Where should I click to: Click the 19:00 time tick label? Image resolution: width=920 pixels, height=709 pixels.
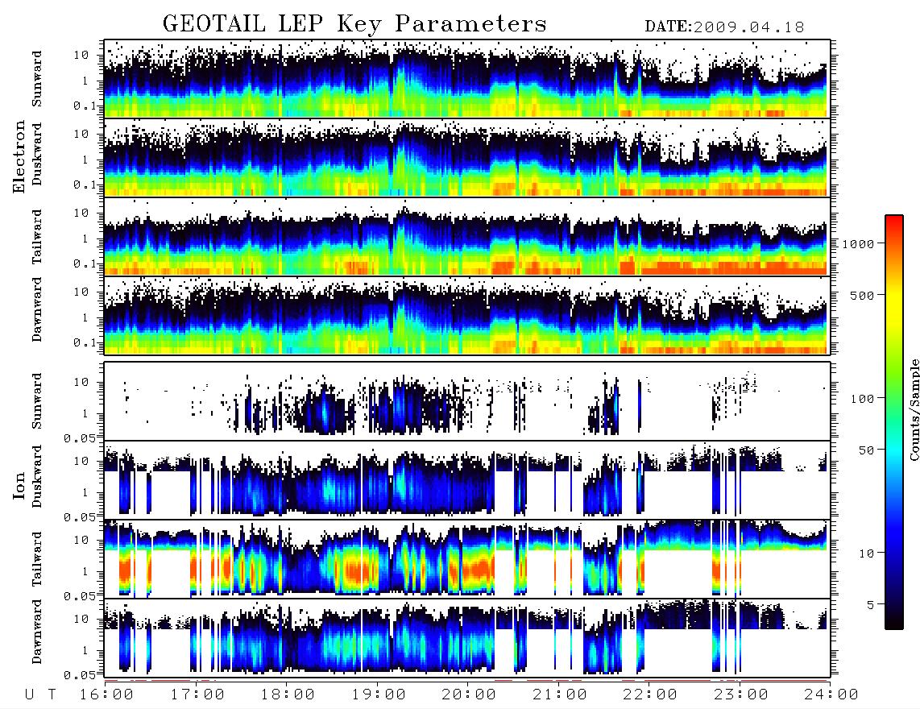(x=379, y=695)
